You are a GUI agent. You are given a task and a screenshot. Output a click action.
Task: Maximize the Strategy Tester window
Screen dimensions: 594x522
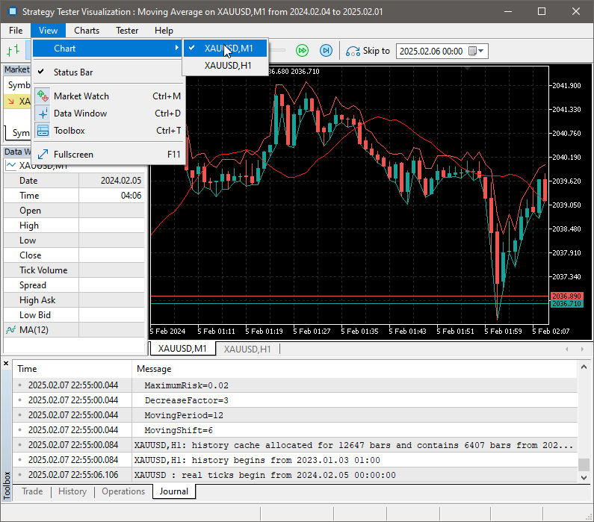tap(542, 11)
